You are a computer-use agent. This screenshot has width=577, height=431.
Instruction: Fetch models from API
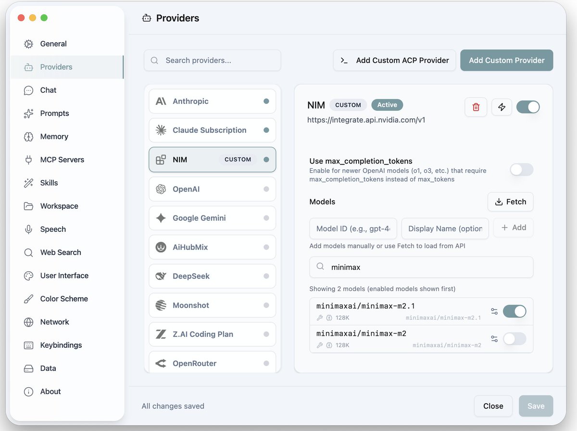coord(510,202)
